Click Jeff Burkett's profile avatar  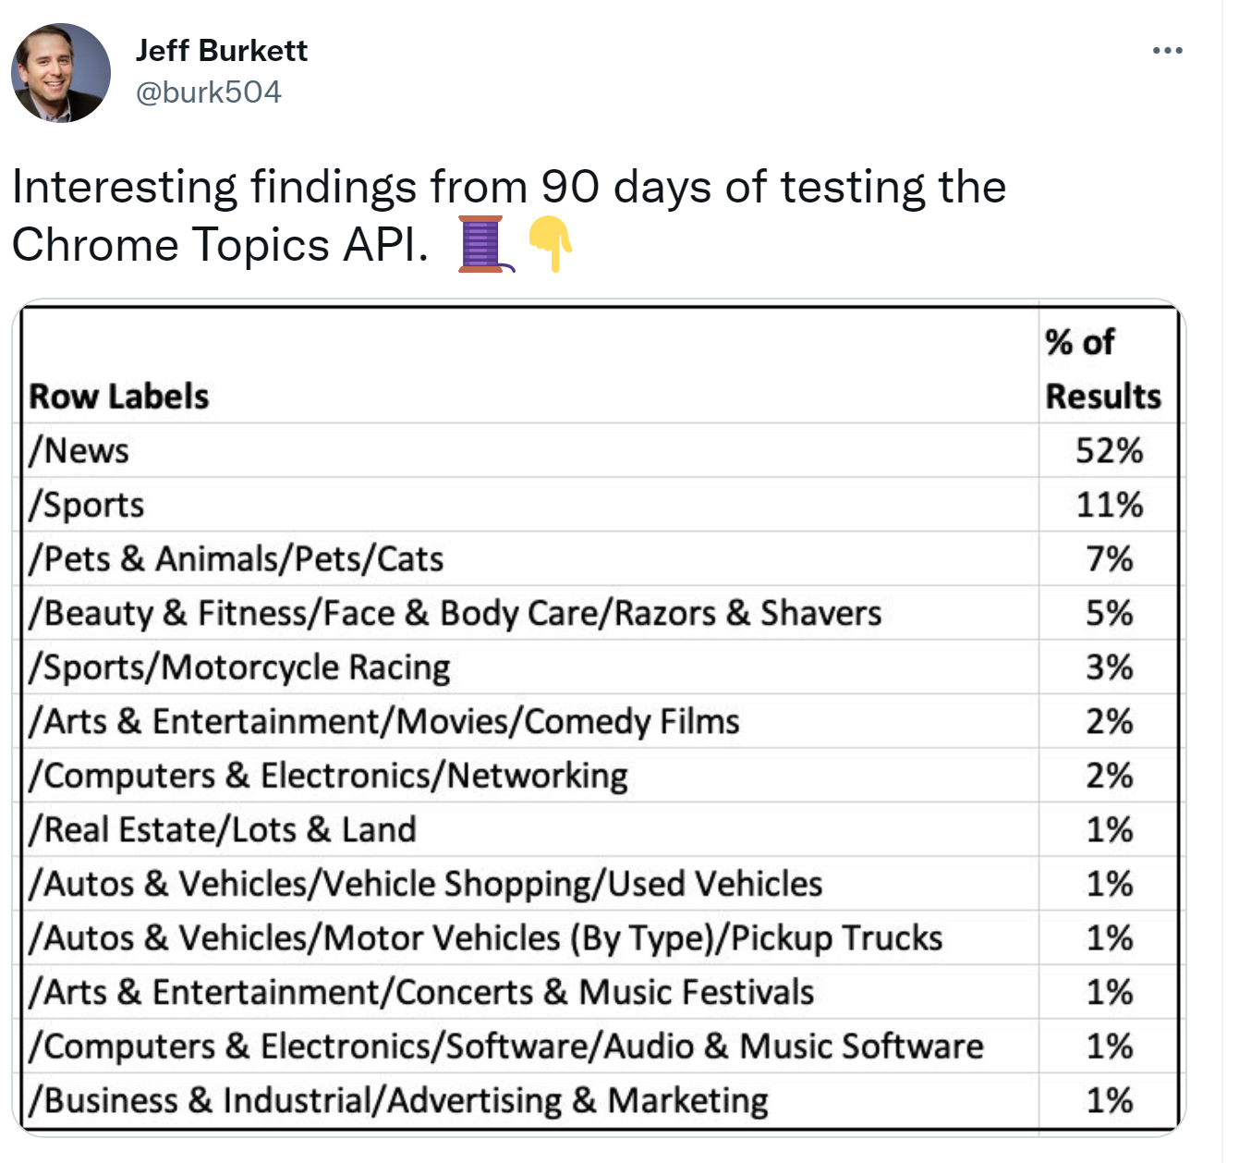[x=61, y=73]
